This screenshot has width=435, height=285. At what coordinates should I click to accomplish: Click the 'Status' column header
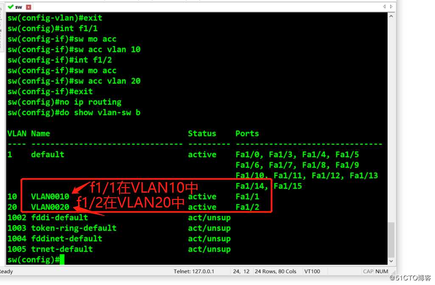pos(202,134)
